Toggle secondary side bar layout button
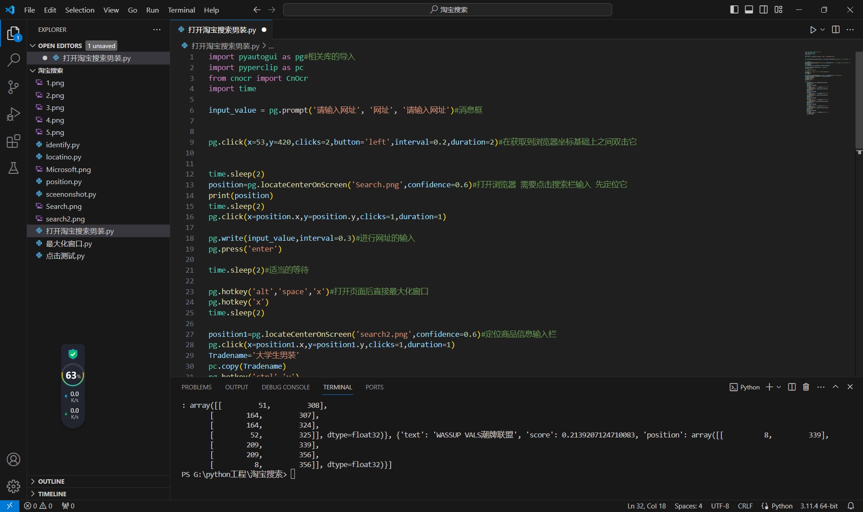The height and width of the screenshot is (512, 863). pyautogui.click(x=764, y=9)
